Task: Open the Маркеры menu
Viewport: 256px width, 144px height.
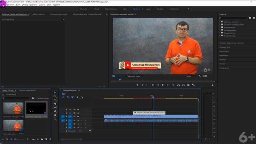Action: [x=33, y=5]
